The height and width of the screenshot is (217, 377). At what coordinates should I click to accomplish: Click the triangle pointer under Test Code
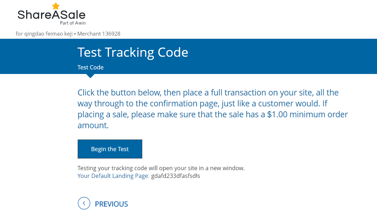coord(90,76)
